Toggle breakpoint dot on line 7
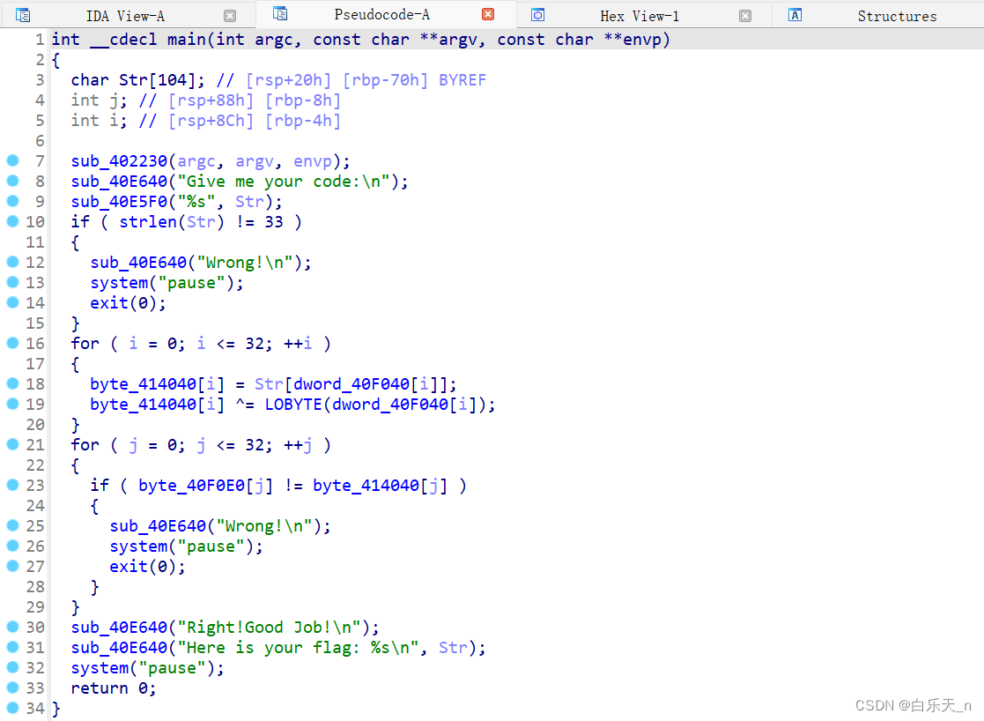984x721 pixels. click(12, 160)
